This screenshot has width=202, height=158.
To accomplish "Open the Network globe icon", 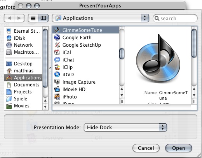I will tap(9, 45).
